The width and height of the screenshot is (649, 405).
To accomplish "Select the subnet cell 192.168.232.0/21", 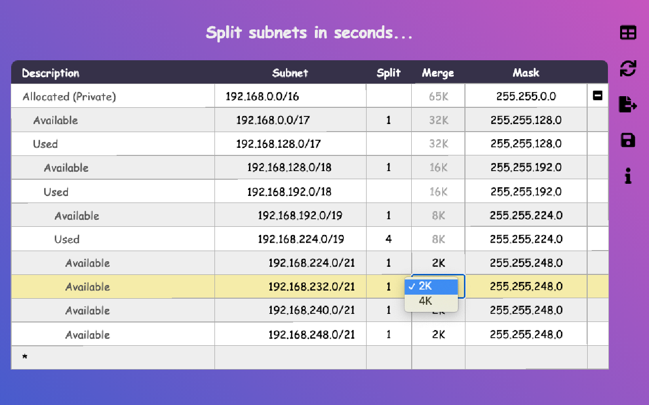I will tap(291, 287).
